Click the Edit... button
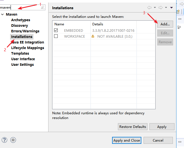Image resolution: width=184 pixels, height=148 pixels. 165,33
